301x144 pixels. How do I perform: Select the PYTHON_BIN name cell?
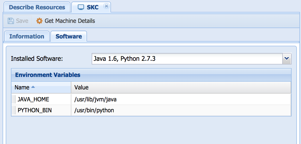(x=35, y=110)
